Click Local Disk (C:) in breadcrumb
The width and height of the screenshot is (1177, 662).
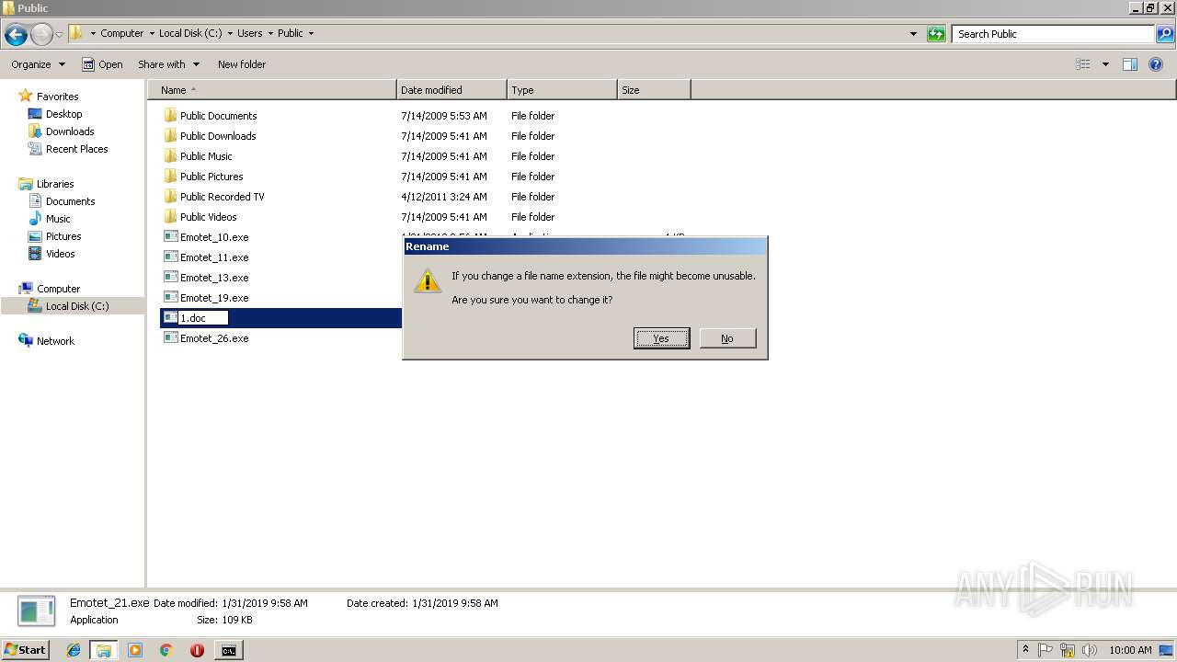(190, 33)
